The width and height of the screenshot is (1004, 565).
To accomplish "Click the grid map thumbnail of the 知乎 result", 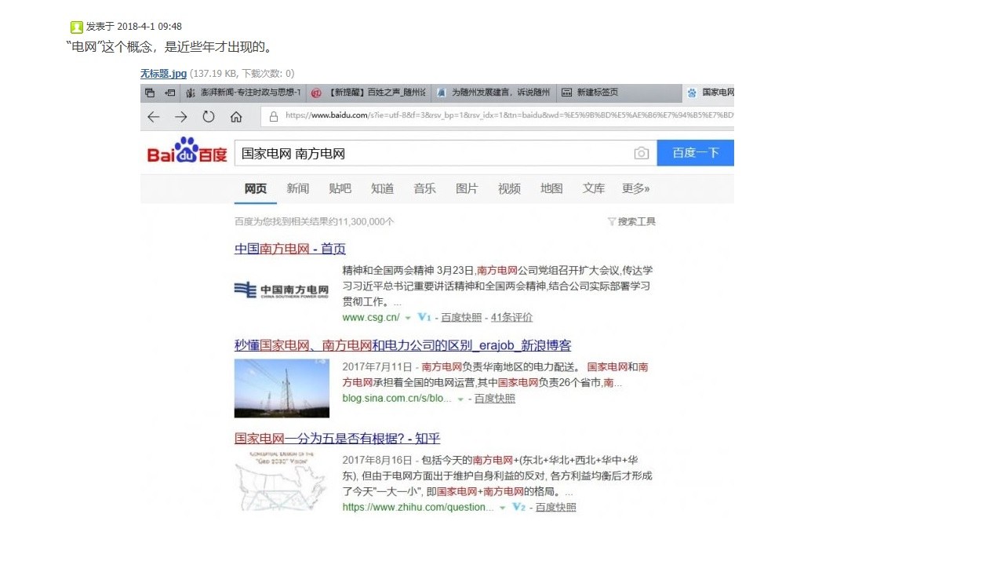I will tap(282, 480).
